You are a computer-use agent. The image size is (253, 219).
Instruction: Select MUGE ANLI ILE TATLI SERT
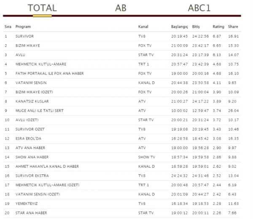tap(40, 111)
